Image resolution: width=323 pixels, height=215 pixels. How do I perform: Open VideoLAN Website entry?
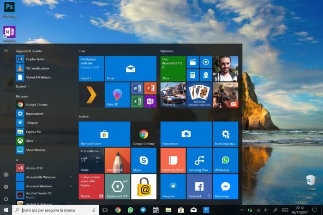tap(44, 77)
